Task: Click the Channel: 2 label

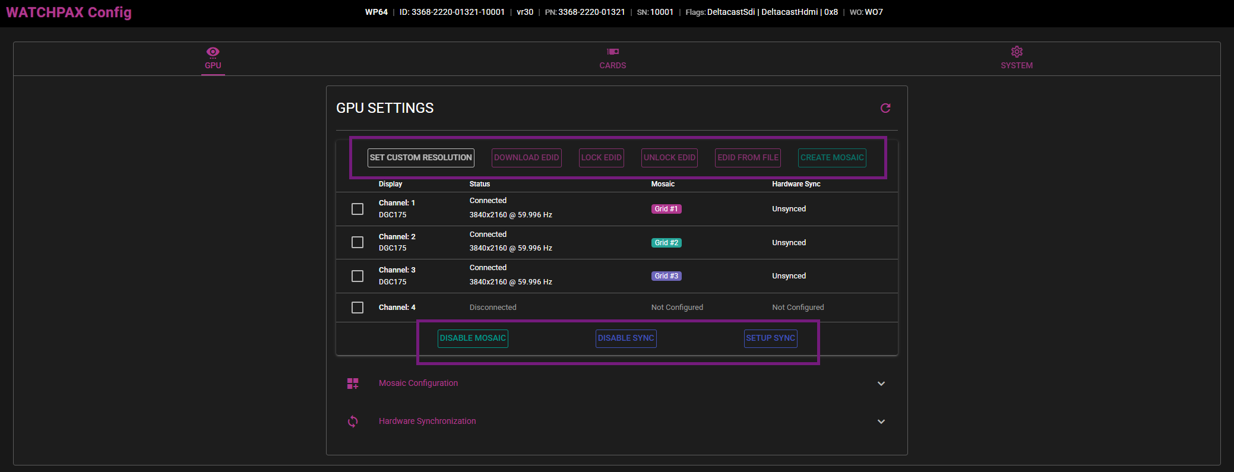Action: 397,237
